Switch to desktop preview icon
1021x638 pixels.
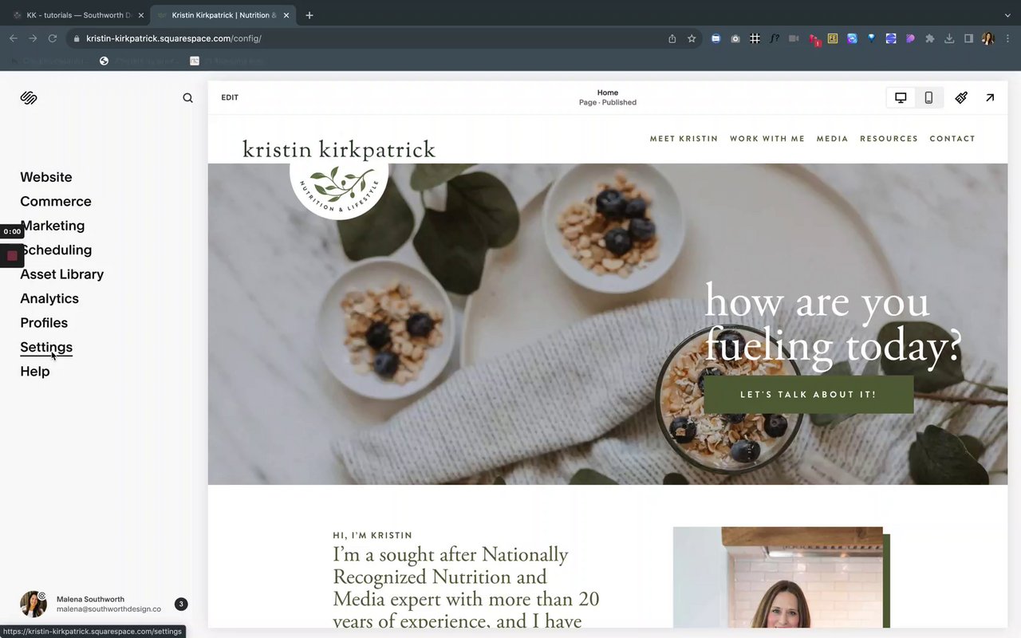pyautogui.click(x=901, y=97)
